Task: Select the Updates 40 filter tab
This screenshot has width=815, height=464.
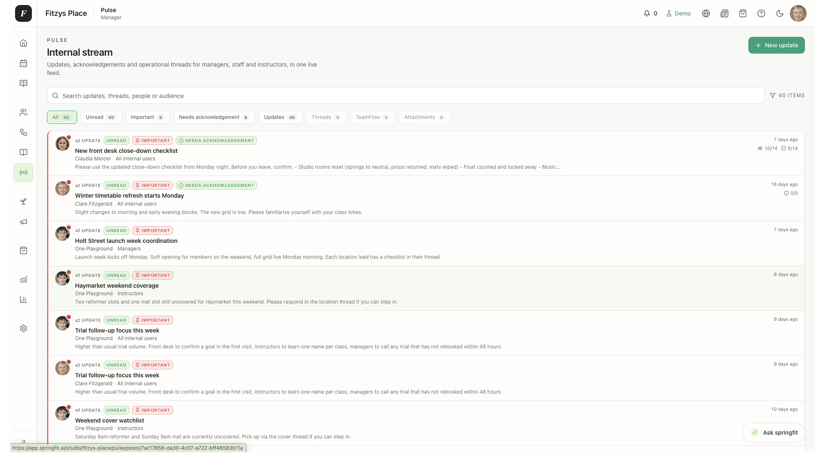Action: click(x=280, y=117)
